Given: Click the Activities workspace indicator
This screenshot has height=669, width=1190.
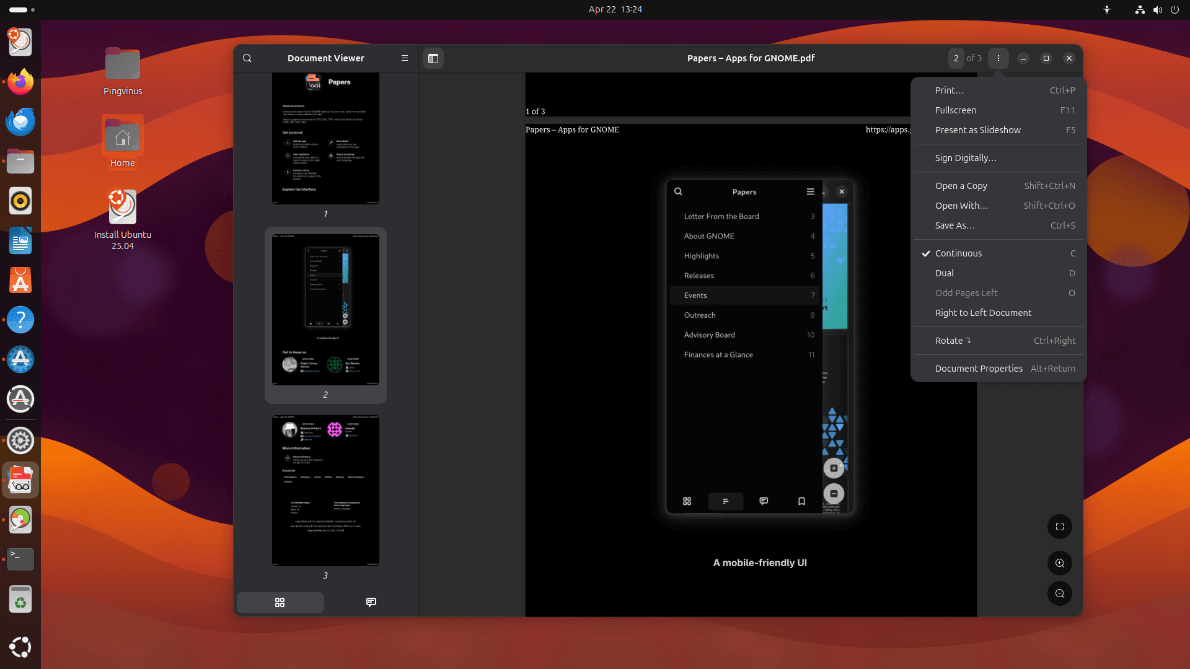Looking at the screenshot, I should click(x=22, y=9).
